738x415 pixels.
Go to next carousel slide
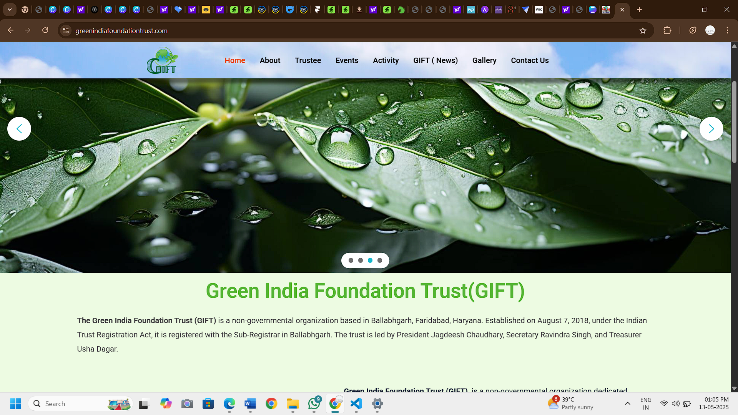(711, 129)
